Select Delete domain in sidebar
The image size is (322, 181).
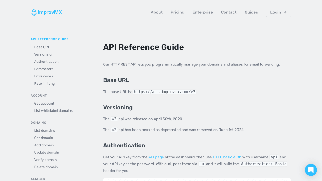click(x=46, y=167)
